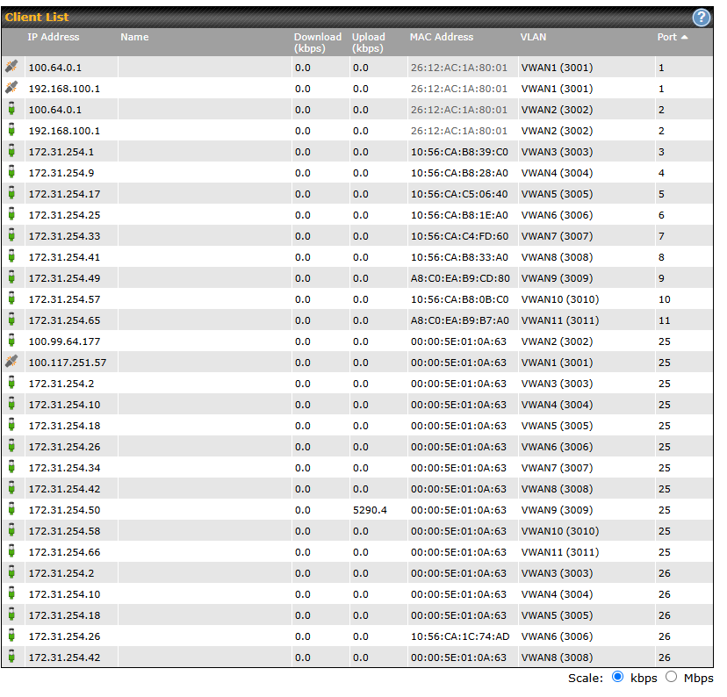
Task: Click the Name field for 100.99.64.177
Action: coord(205,341)
